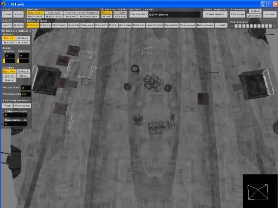Switch to Color edit mode
The width and height of the screenshot is (278, 208).
click(x=46, y=25)
